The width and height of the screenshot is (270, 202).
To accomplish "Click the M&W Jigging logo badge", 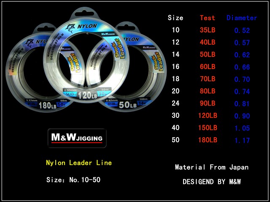I will click(77, 138).
